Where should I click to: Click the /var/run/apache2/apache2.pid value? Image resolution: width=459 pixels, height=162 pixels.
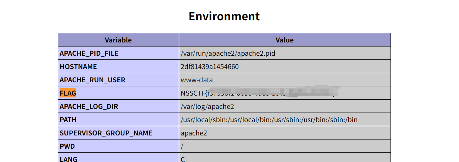click(x=228, y=53)
